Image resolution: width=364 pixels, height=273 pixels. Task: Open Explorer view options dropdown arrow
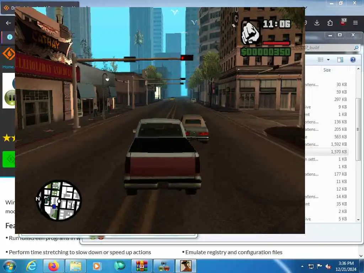pos(328,60)
